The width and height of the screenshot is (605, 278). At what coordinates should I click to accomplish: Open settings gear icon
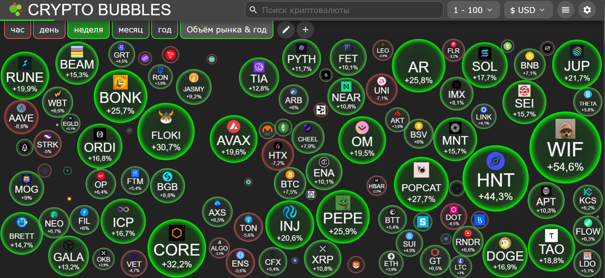click(587, 10)
